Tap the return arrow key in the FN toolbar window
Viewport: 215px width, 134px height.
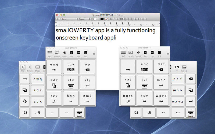[x=191, y=101]
